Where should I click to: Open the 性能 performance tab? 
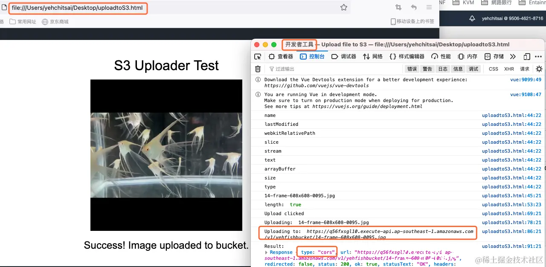pos(441,57)
